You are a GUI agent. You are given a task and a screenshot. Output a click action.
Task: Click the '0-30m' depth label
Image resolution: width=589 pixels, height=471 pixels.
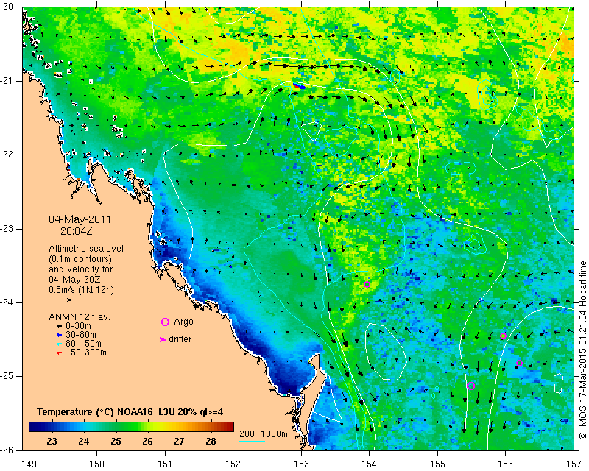[x=78, y=326]
